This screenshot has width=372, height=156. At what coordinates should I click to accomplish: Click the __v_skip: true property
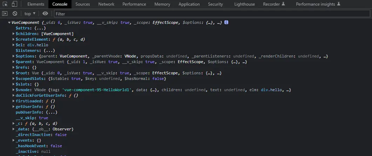32,118
